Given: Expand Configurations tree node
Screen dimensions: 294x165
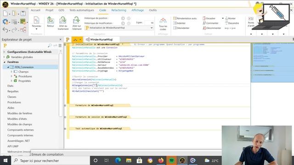Looking at the screenshot, I should coord(4,52).
